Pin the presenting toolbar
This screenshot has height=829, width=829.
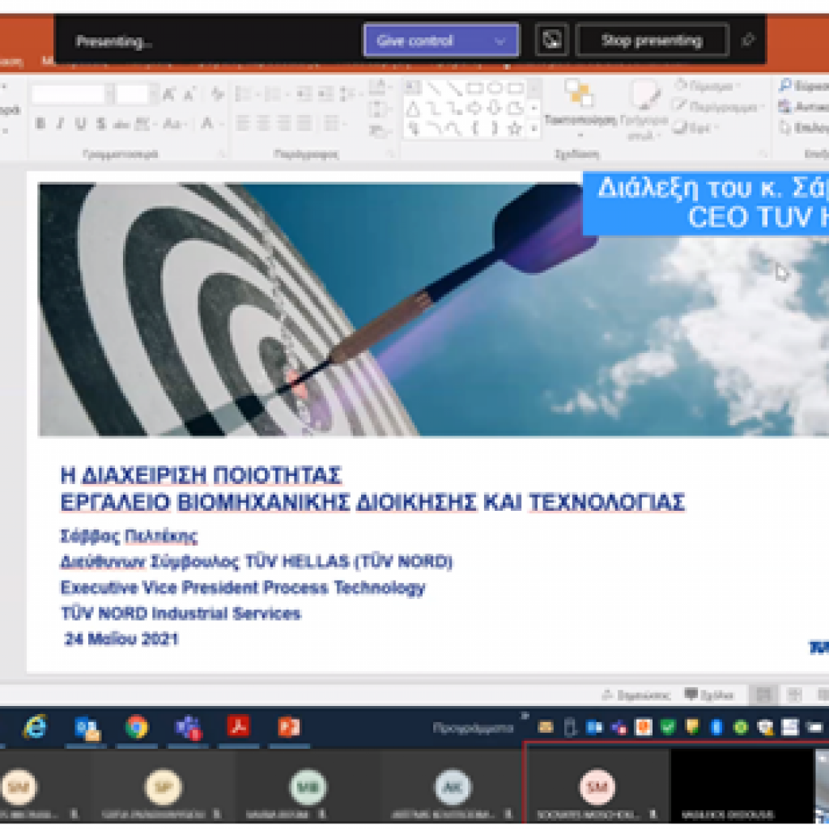748,40
